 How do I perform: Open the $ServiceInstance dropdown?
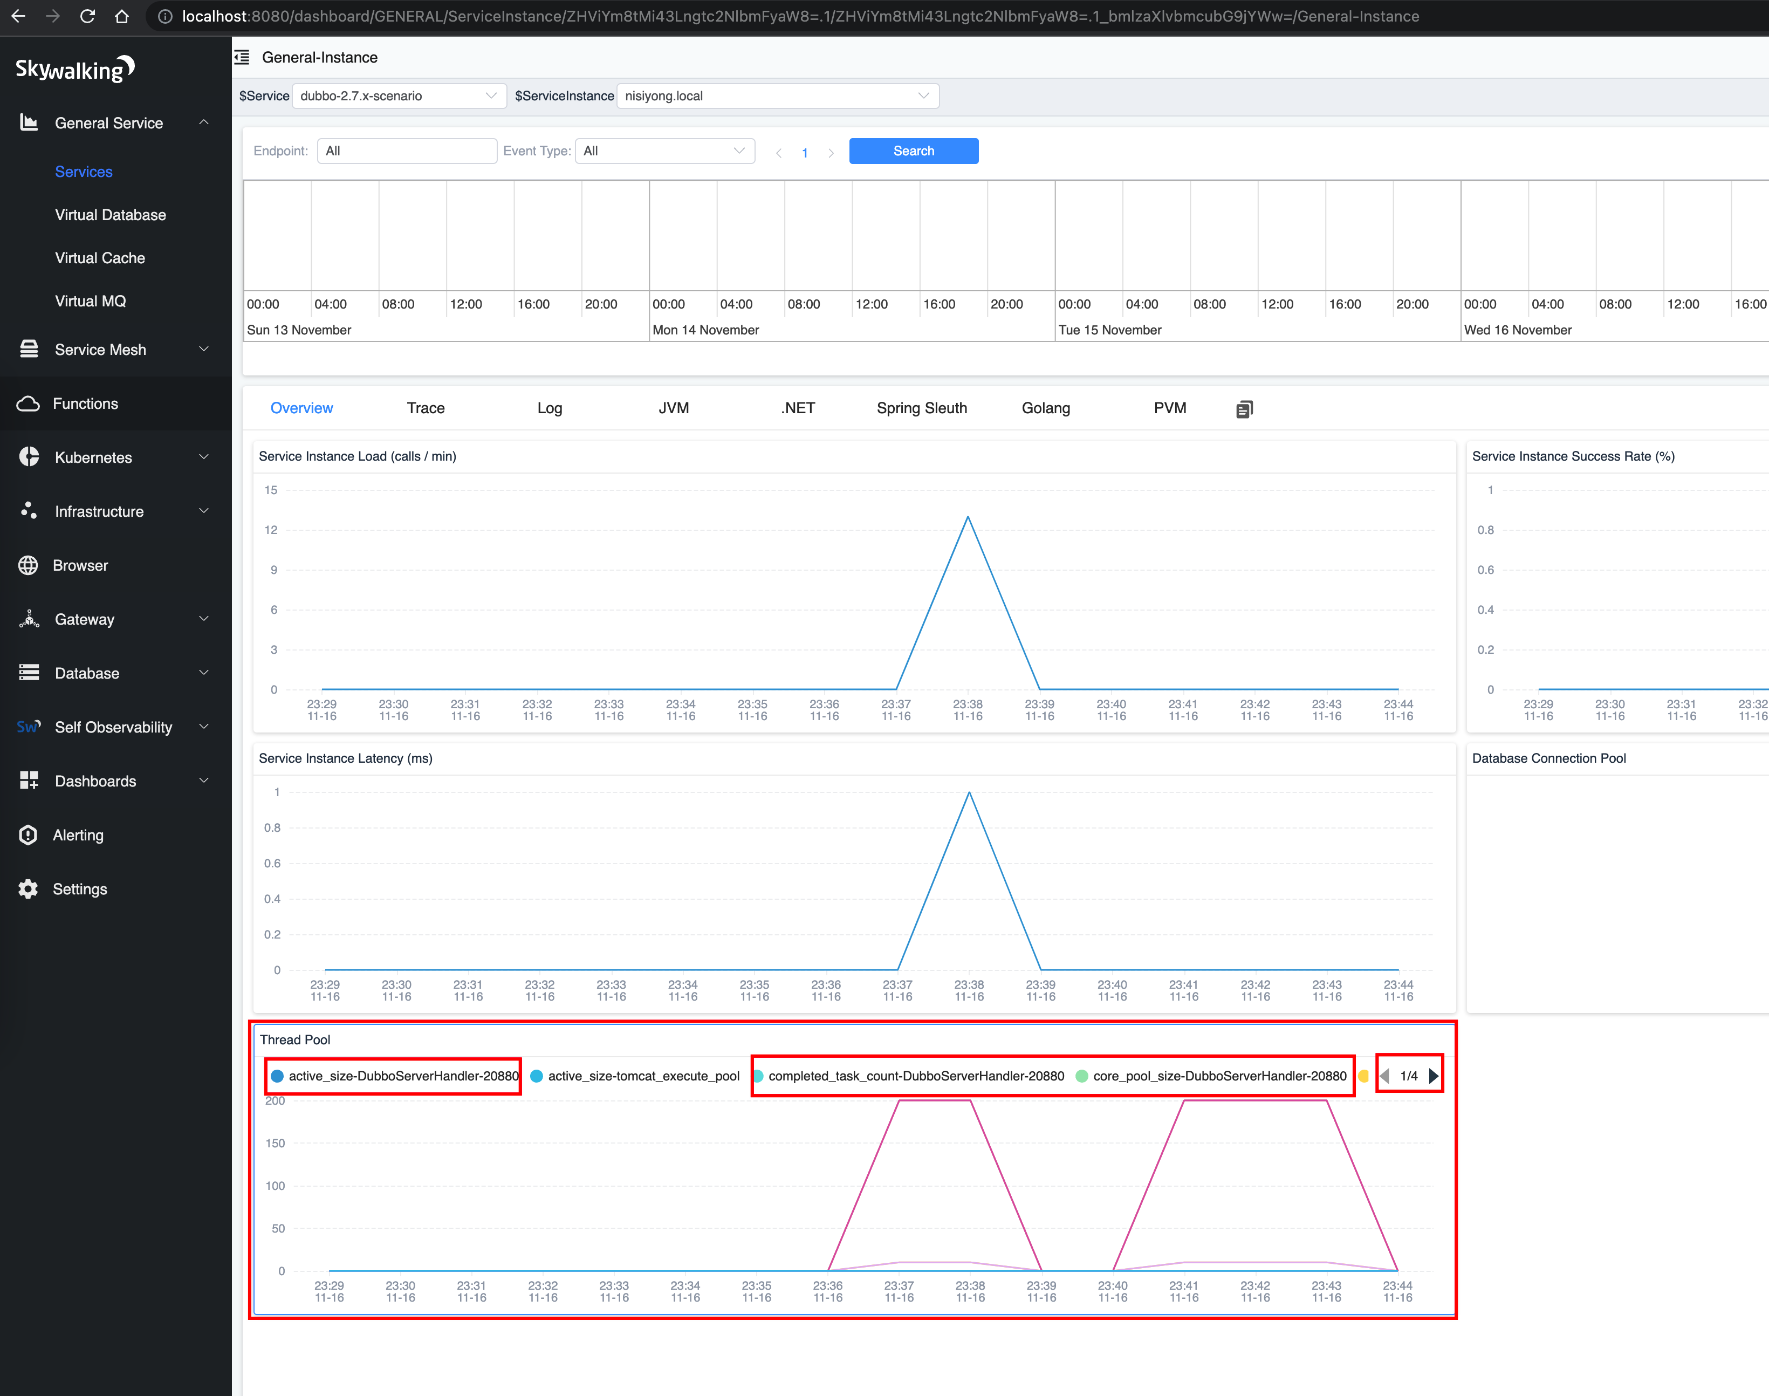coord(777,95)
